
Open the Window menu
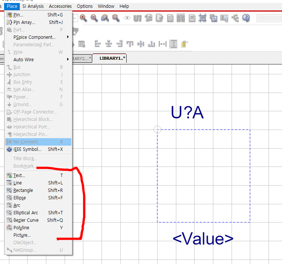(106, 6)
